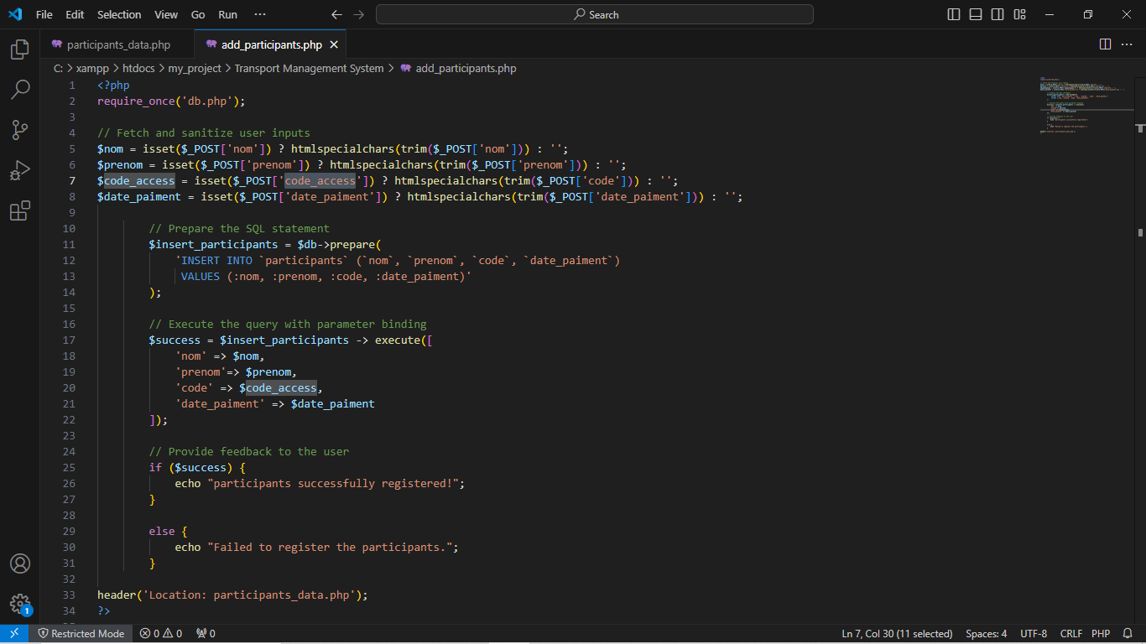Click the Search command center box
This screenshot has width=1146, height=644.
[595, 14]
